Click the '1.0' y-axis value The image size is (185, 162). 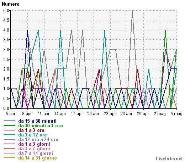[x=6, y=89]
